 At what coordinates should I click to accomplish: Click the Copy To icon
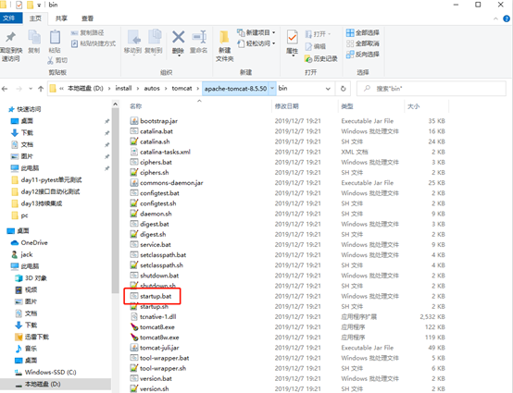point(154,37)
